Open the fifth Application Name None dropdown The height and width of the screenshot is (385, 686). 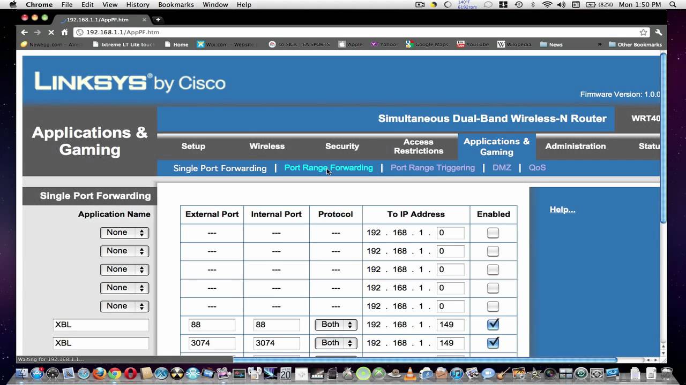point(124,306)
